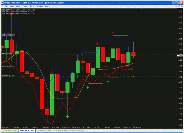Click the '16 Jul 2009' date label
Image resolution: width=184 pixels, height=133 pixels.
[86, 127]
